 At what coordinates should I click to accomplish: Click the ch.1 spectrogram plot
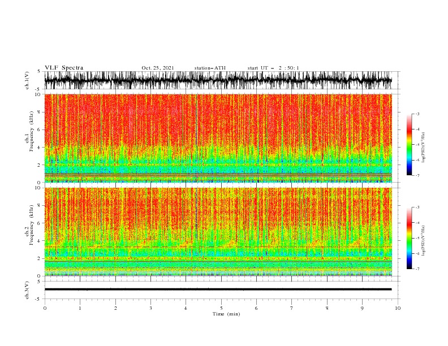point(218,138)
